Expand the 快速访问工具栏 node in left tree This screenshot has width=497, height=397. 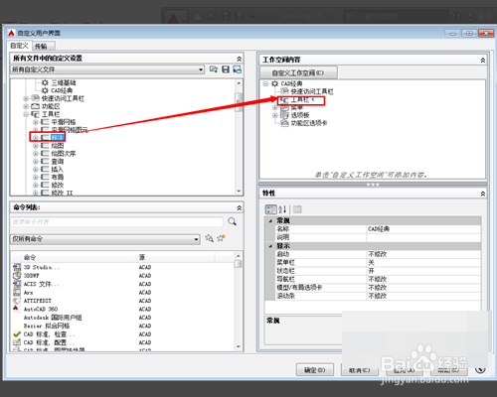pos(26,98)
